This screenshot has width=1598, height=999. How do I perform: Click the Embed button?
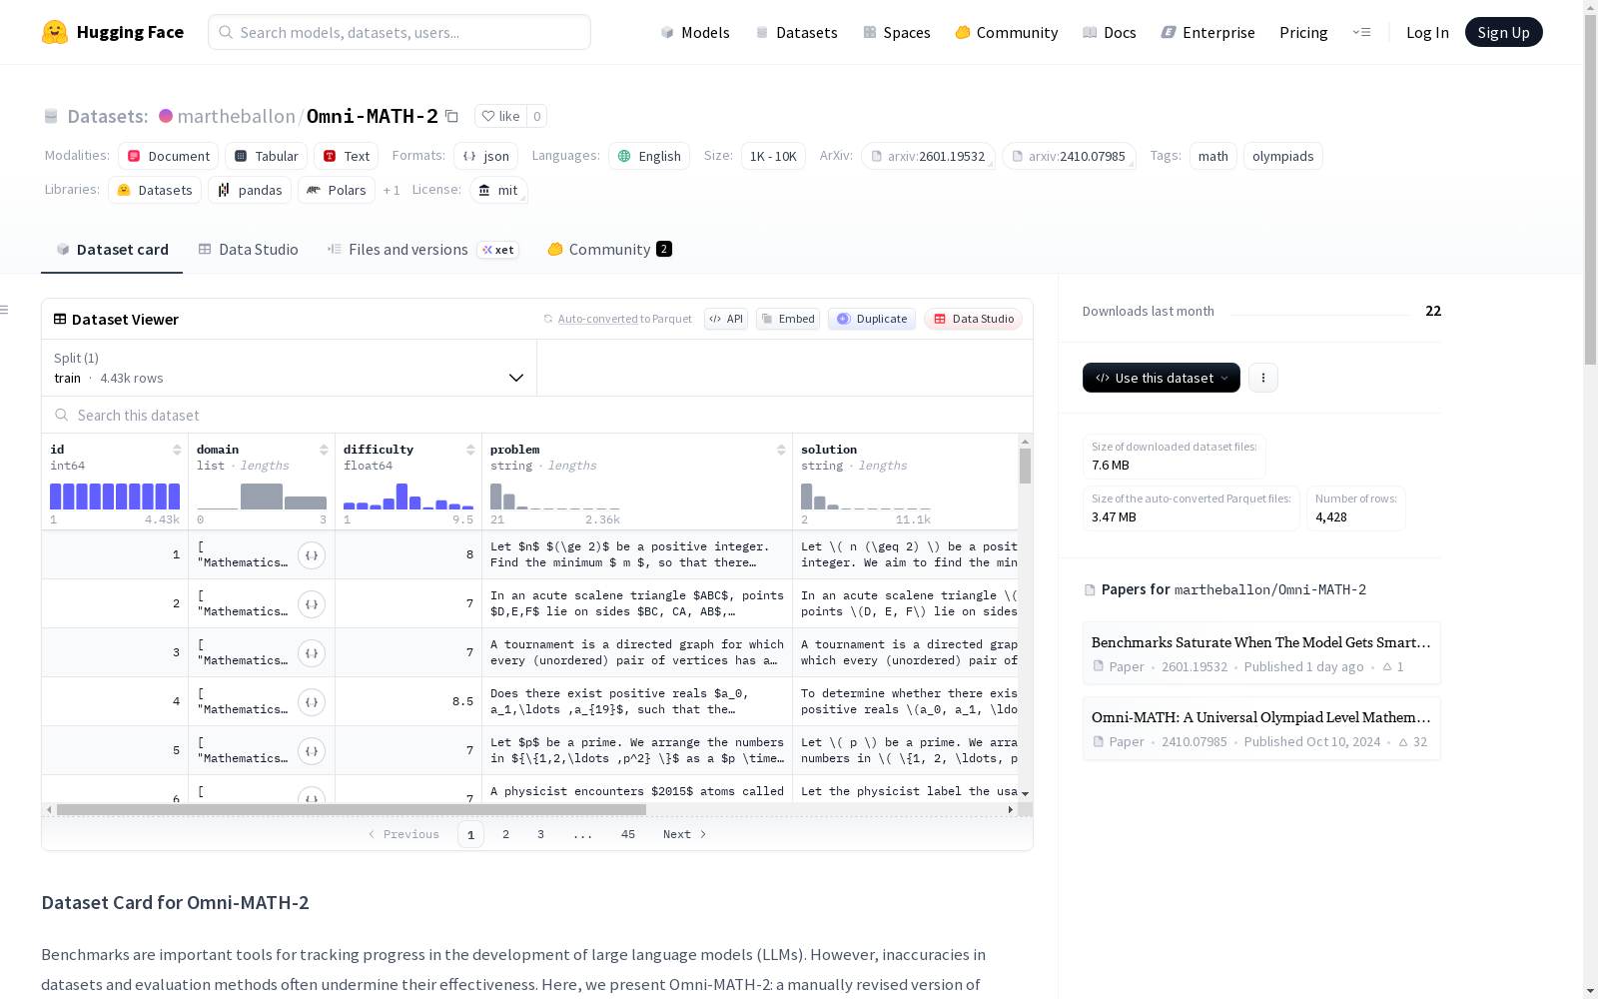(788, 319)
